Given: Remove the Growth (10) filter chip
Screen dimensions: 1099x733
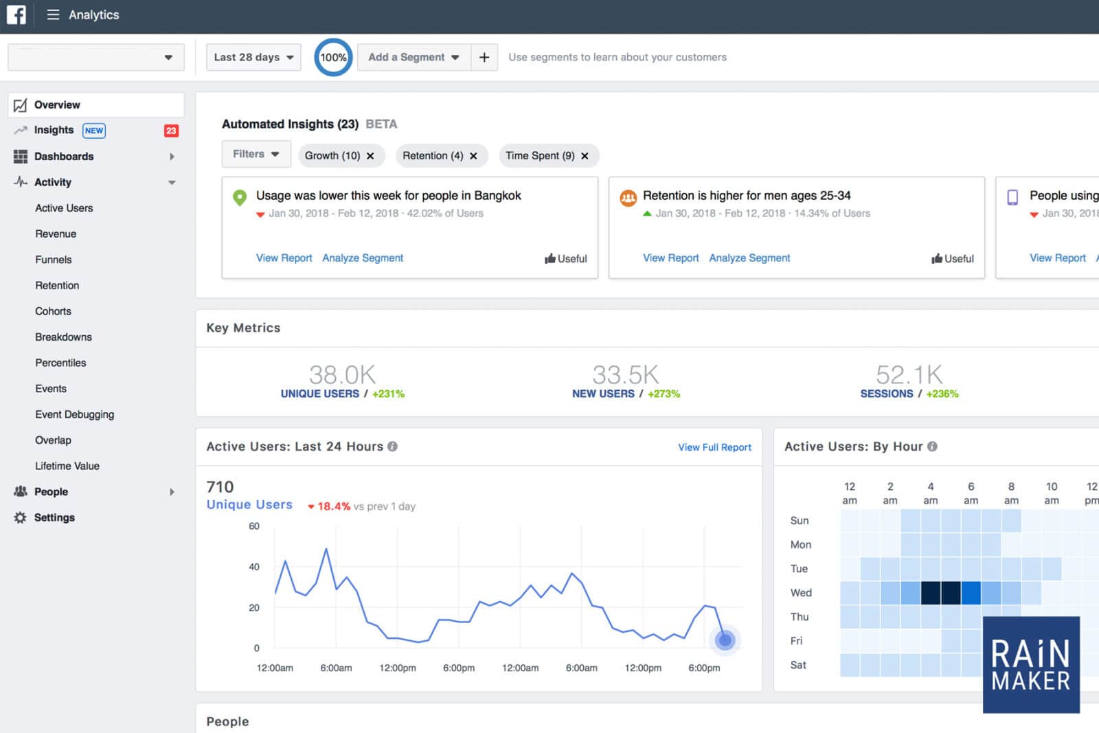Looking at the screenshot, I should pyautogui.click(x=370, y=156).
